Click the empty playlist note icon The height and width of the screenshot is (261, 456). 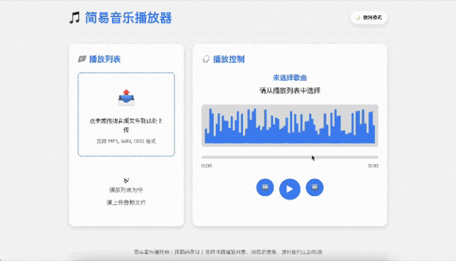126,180
